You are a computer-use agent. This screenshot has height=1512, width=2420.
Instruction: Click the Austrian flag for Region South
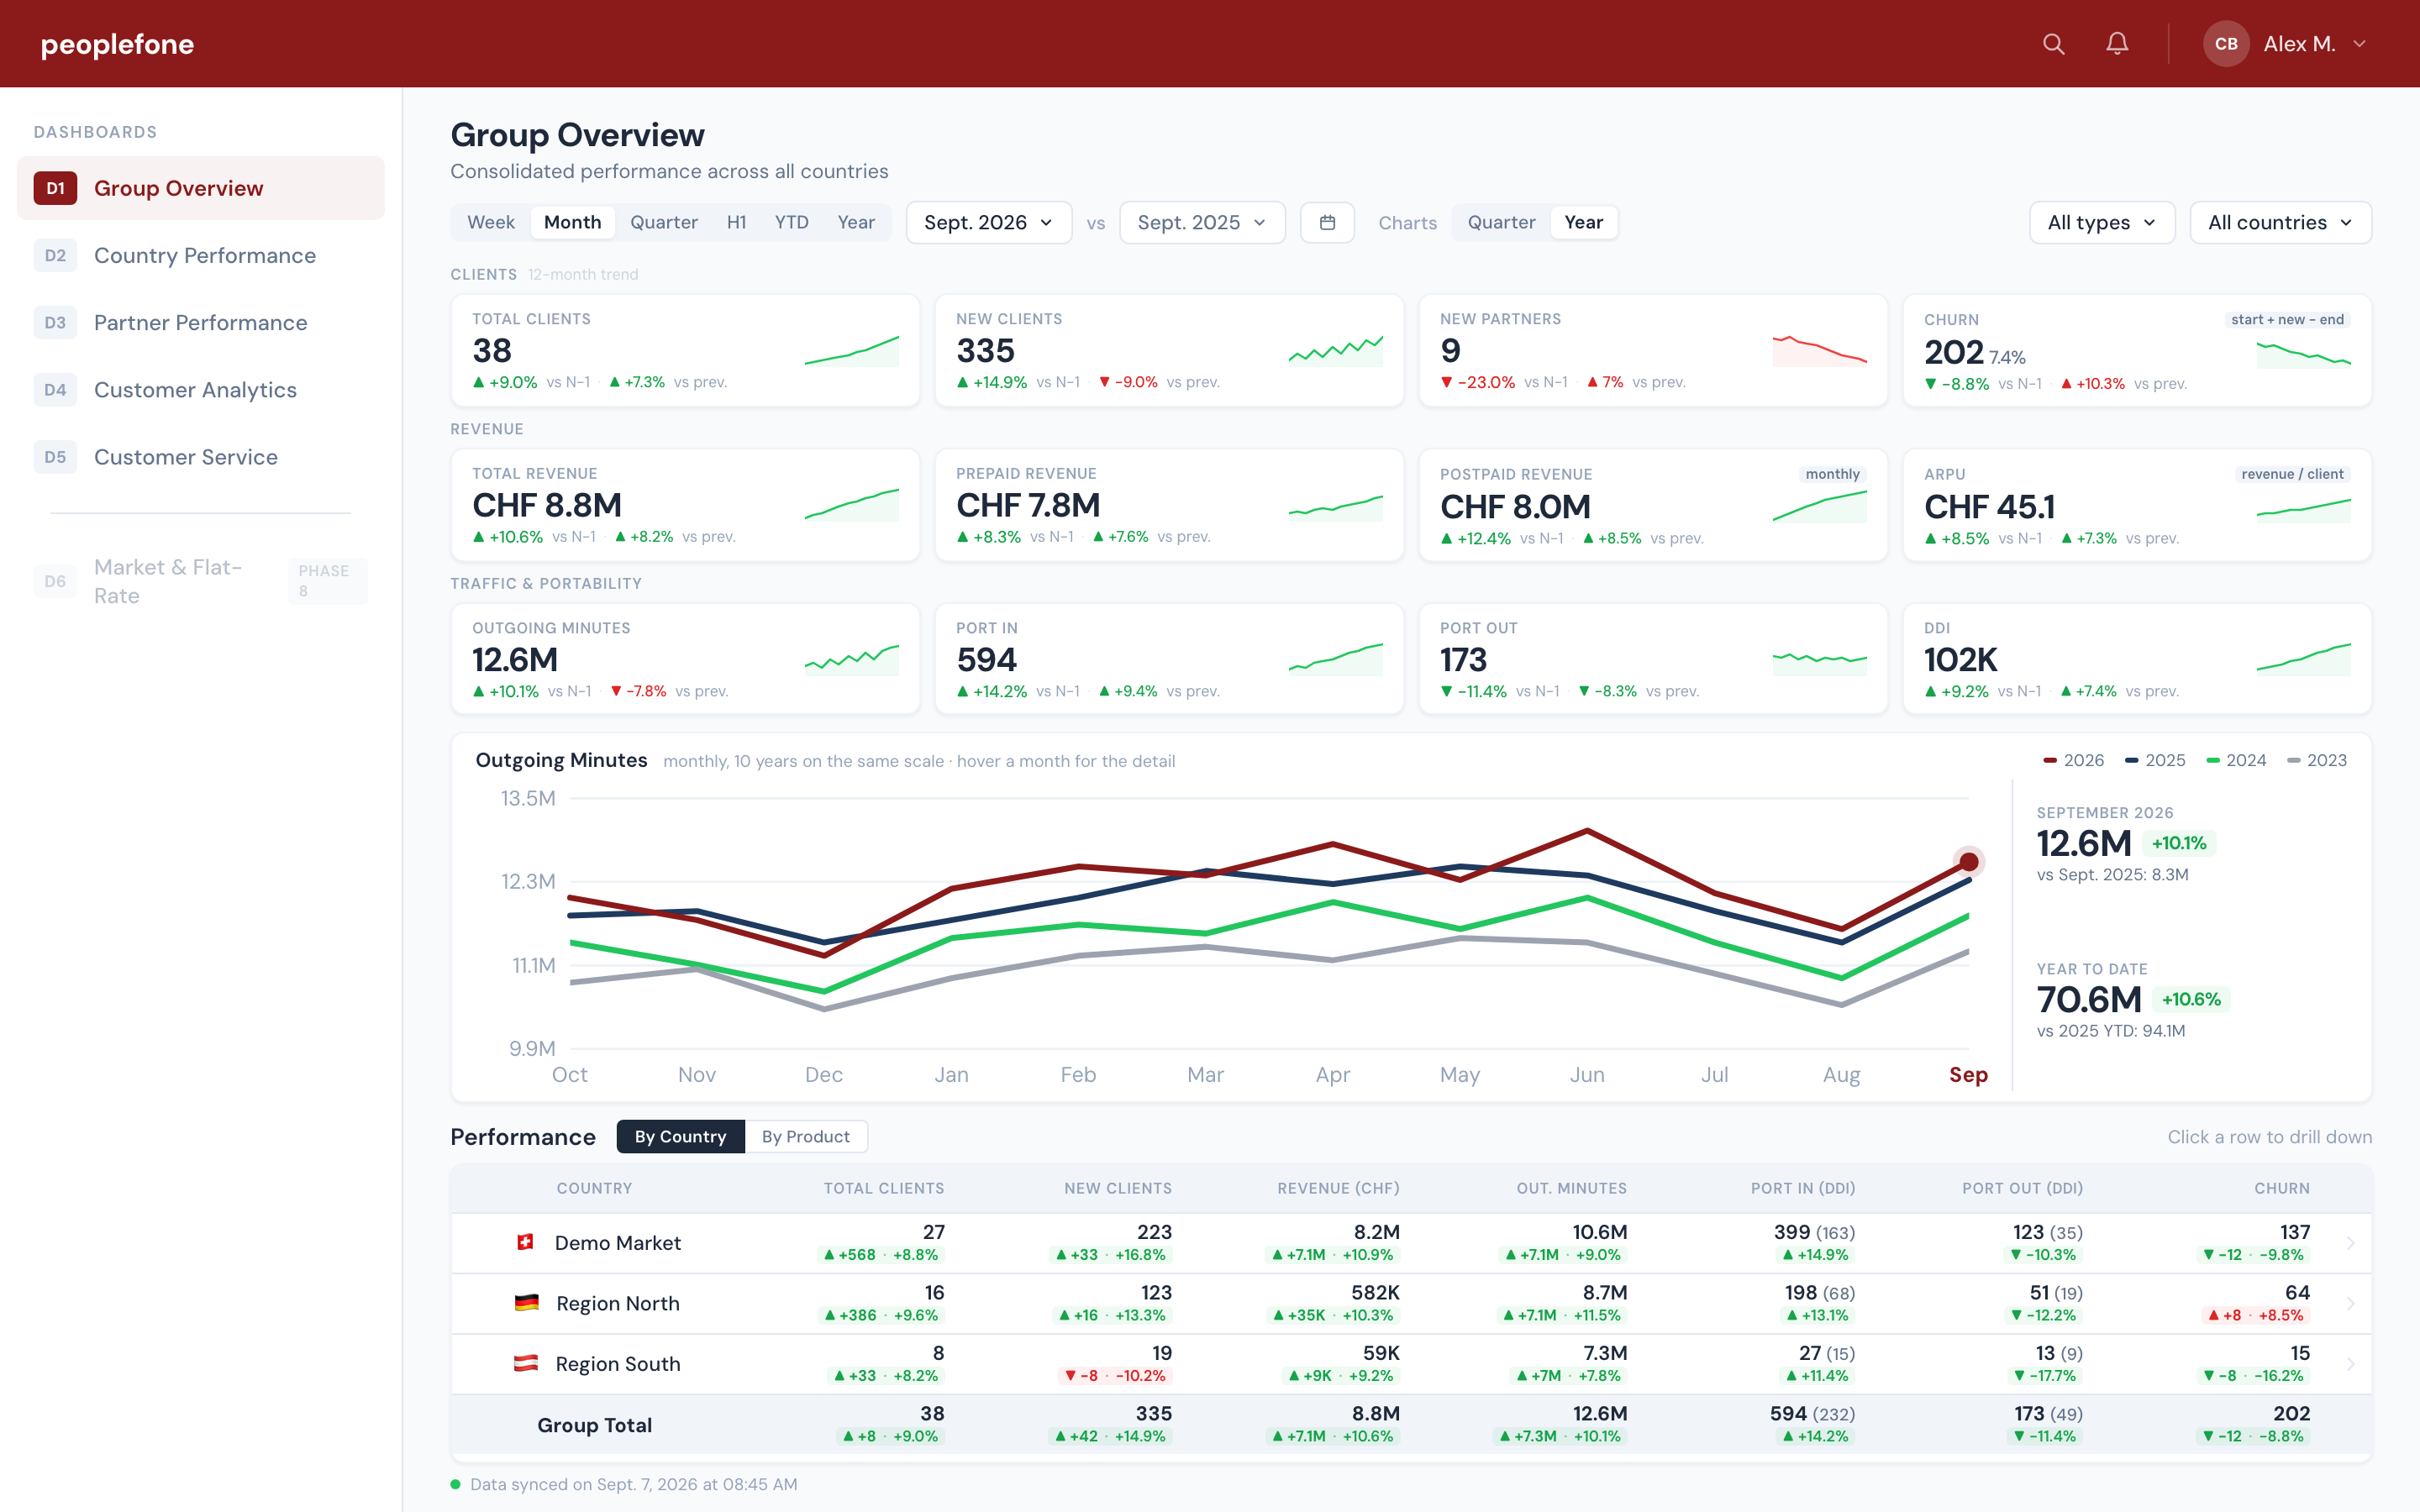526,1363
